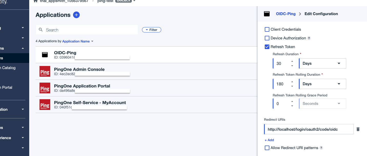Open the Refresh Duration units dropdown
The width and height of the screenshot is (367, 156).
click(x=322, y=63)
